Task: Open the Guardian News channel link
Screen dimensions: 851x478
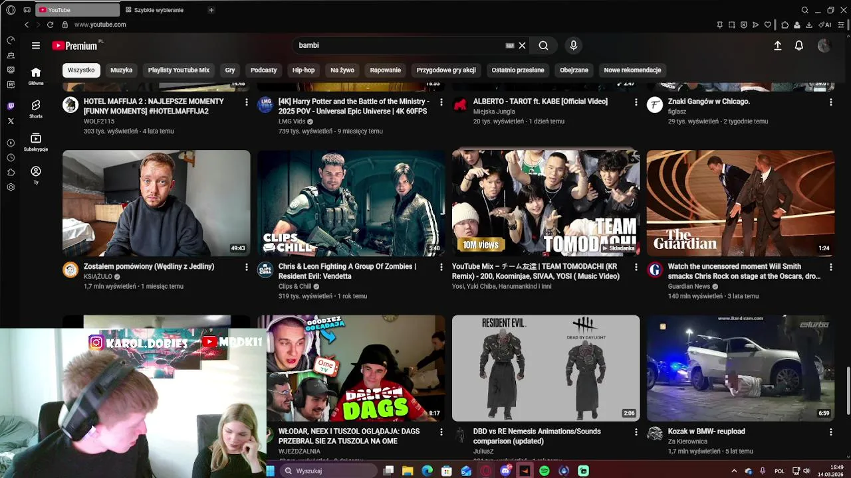Action: point(689,287)
